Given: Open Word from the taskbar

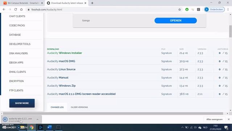Looking at the screenshot, I should click(x=49, y=127).
